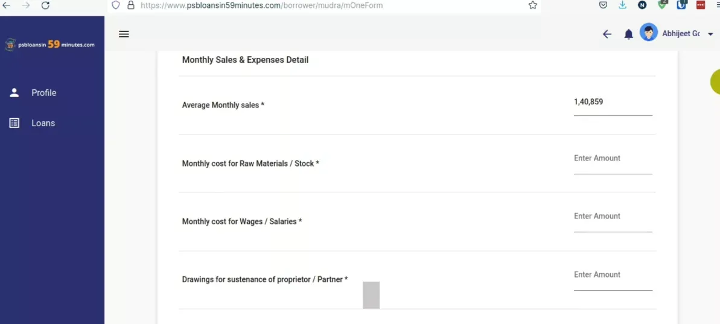The image size is (720, 324).
Task: Click the Raw Materials / Stock amount field
Action: [612, 159]
